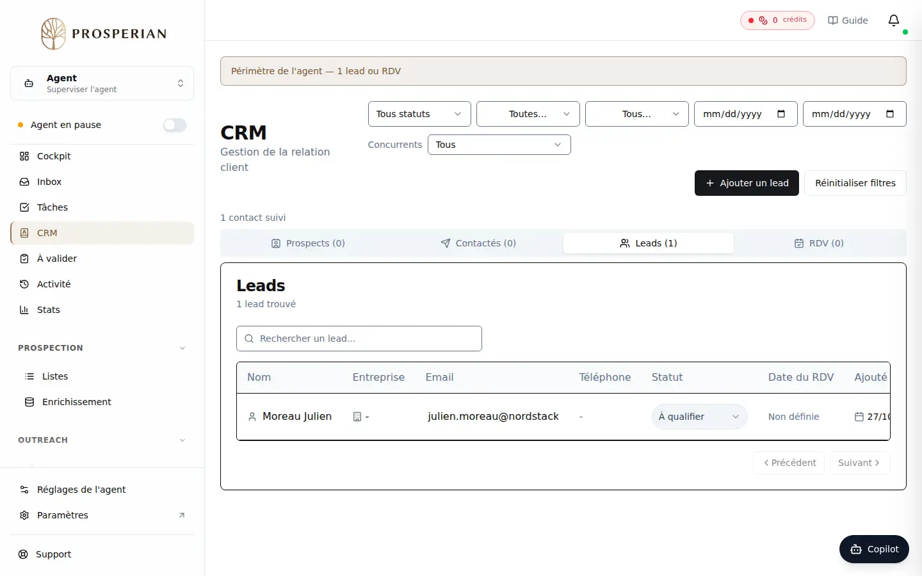Open the Tous... filter dropdown next to the date fields
Screen dimensions: 922x576
[637, 114]
